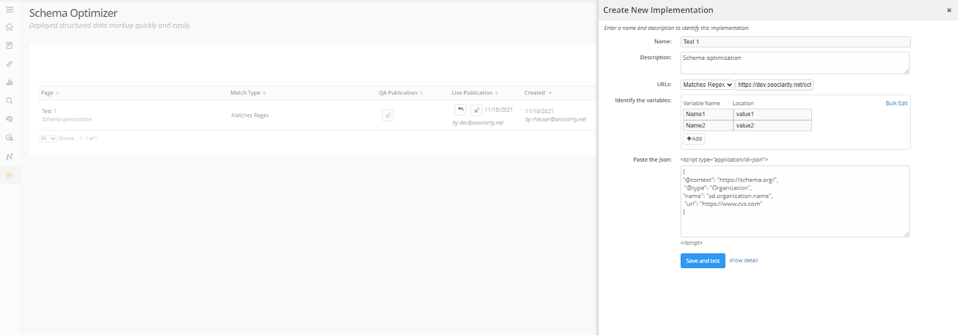Open the 50 entries per page dropdown

(48, 139)
